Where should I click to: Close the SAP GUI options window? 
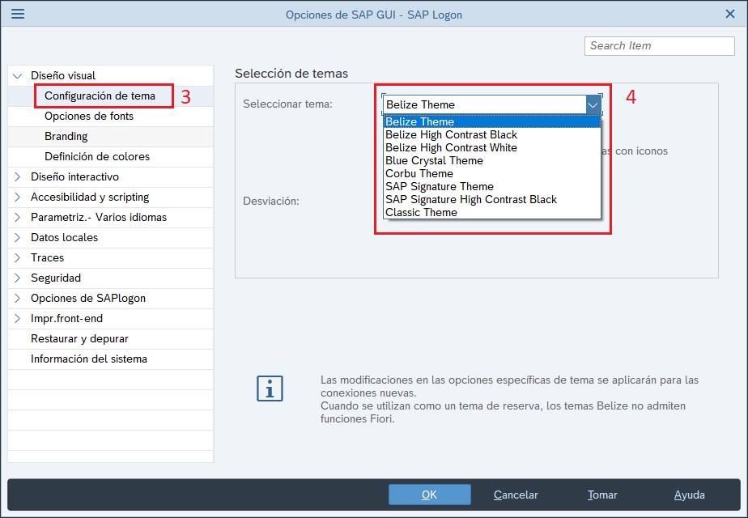[729, 14]
